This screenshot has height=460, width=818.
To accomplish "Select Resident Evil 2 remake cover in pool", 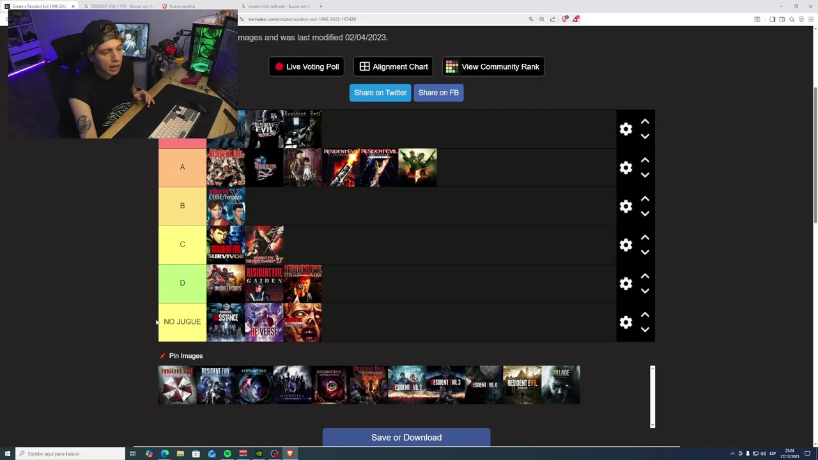I will pos(407,385).
